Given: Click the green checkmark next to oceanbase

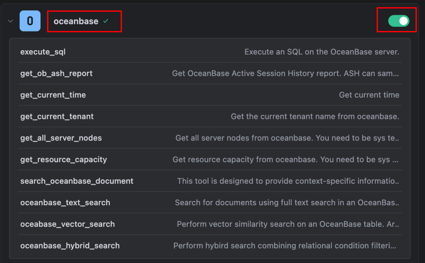Looking at the screenshot, I should click(x=106, y=21).
